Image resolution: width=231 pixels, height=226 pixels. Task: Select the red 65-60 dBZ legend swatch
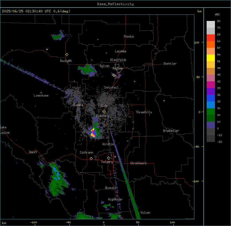pos(211,38)
